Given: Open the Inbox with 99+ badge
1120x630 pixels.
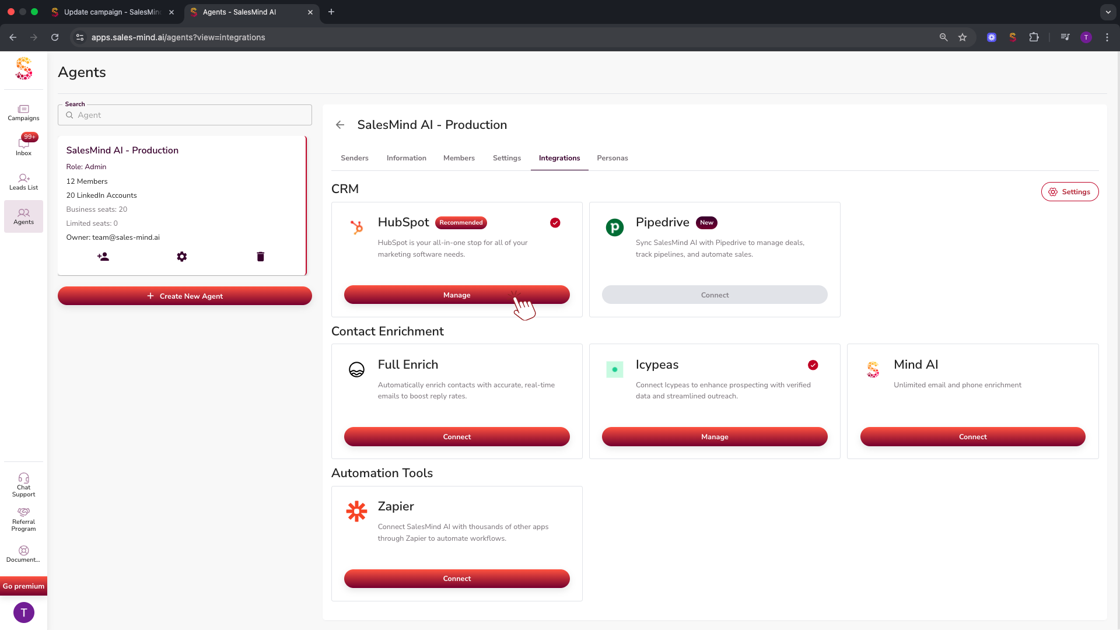Looking at the screenshot, I should pos(23,145).
